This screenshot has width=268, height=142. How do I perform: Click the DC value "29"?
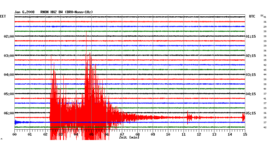265,27
